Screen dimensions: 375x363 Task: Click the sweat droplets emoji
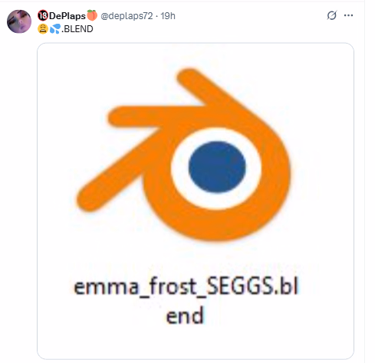pyautogui.click(x=55, y=28)
